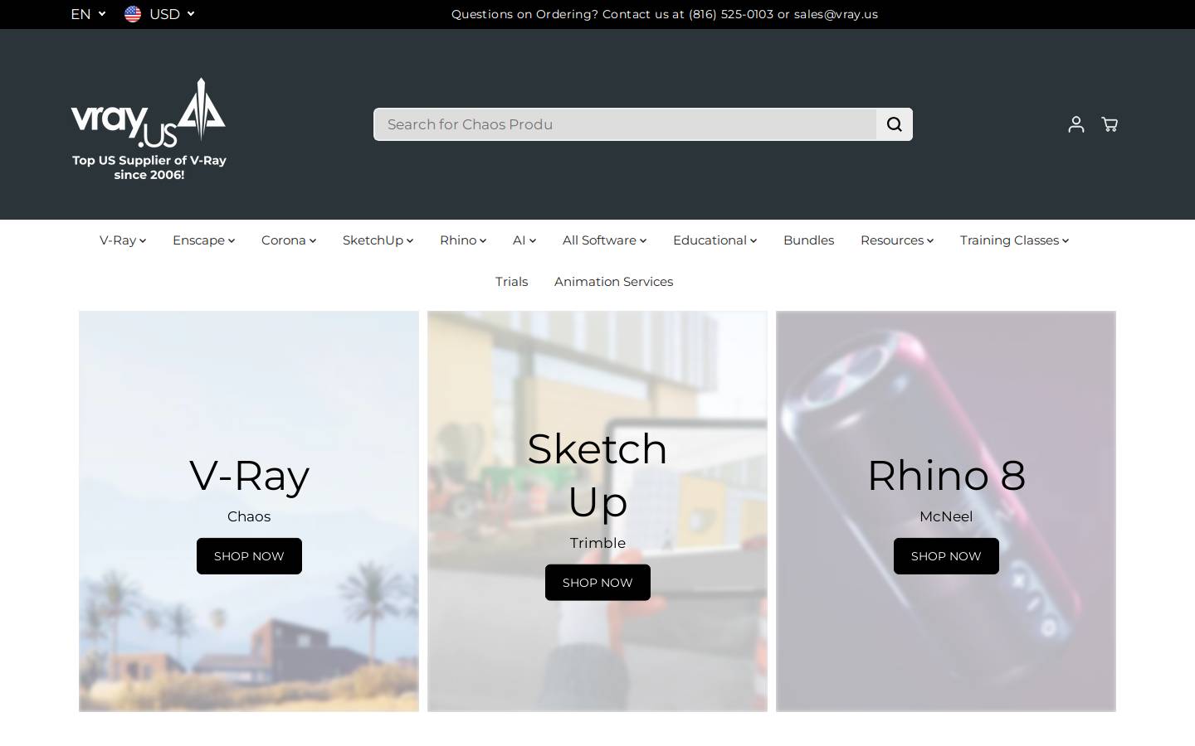Click Shop Now under SketchUp
The height and width of the screenshot is (746, 1195).
click(597, 583)
